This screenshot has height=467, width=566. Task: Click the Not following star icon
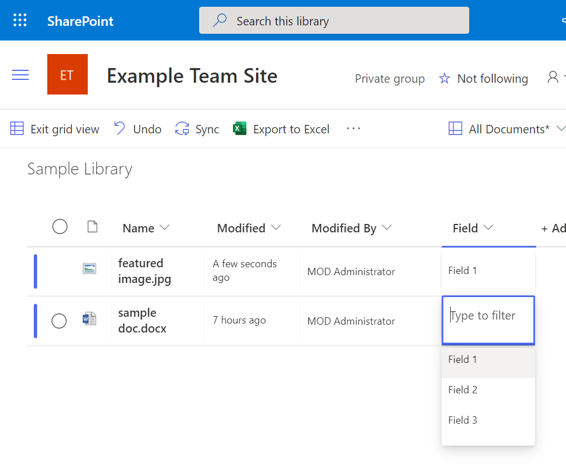pos(444,78)
